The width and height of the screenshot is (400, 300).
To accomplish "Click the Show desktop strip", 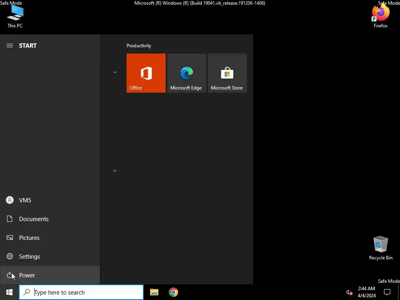I will 399,292.
